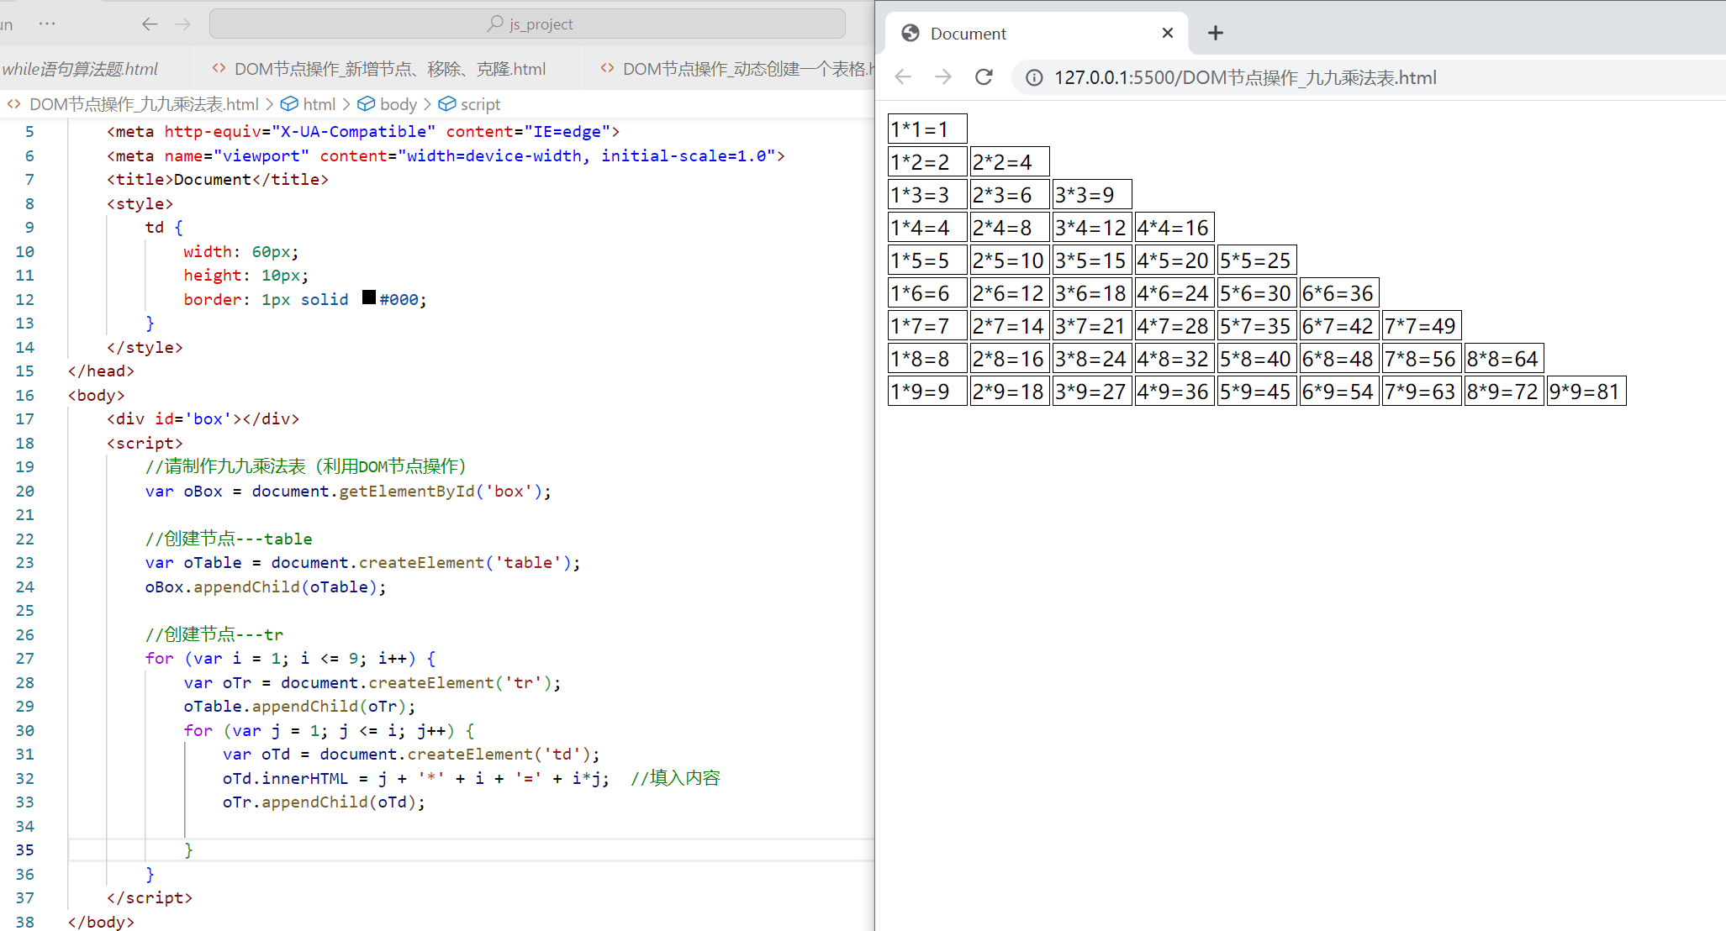Click line number 27 in the gutter
1726x931 pixels.
pos(25,658)
